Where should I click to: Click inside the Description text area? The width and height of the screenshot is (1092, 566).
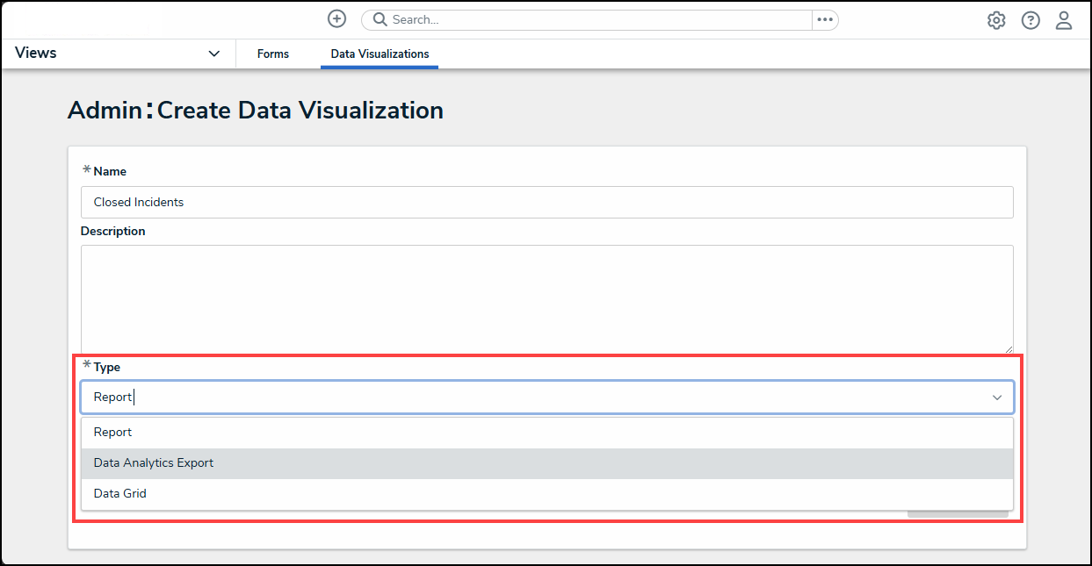click(546, 298)
